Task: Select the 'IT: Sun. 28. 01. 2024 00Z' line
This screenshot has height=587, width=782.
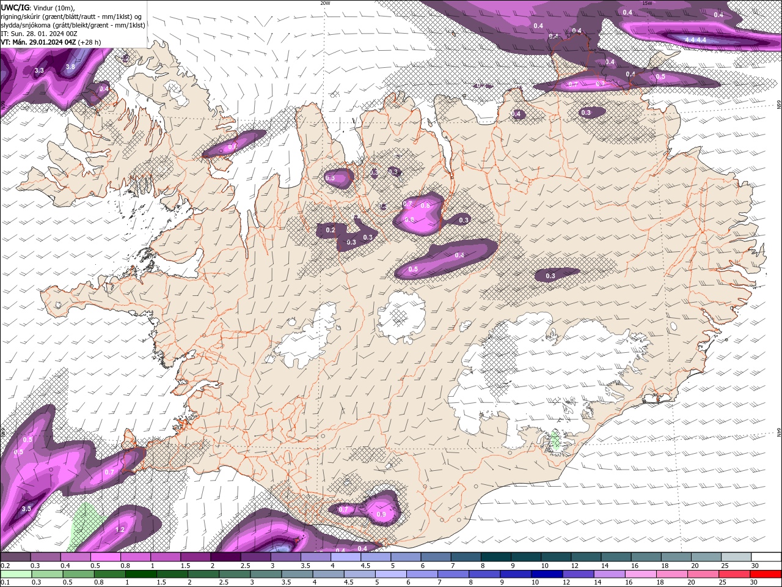Action: pos(39,34)
